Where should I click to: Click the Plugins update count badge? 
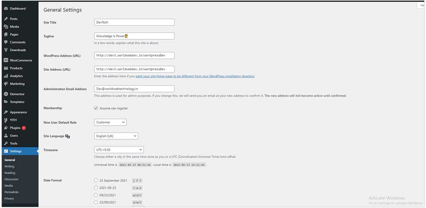(24, 128)
